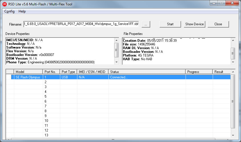Click the File size 1496255446 line

coord(139,44)
